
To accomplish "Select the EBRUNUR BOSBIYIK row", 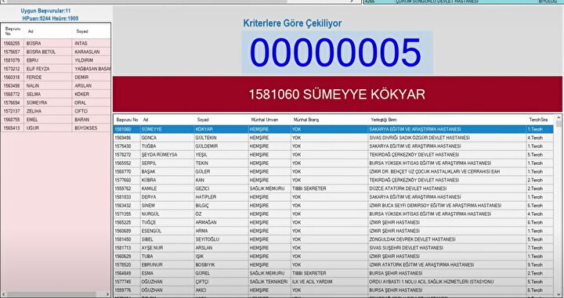I will coord(334,264).
